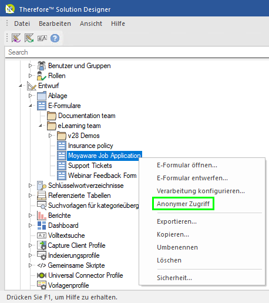The height and width of the screenshot is (303, 269).
Task: Click the Therefore Solution Designer app logo
Action: pyautogui.click(x=10, y=9)
